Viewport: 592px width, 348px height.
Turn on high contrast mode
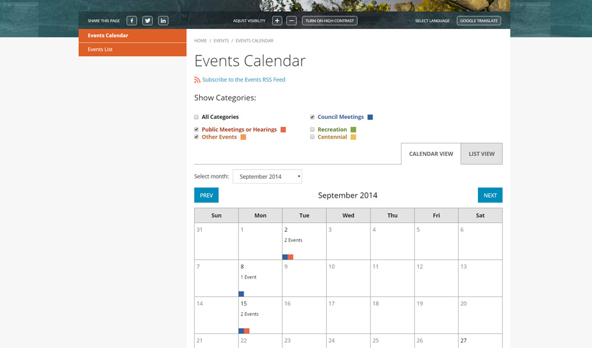(329, 21)
